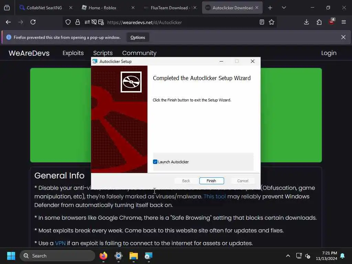Follow the VPN link
352x264 pixels.
pos(60,243)
